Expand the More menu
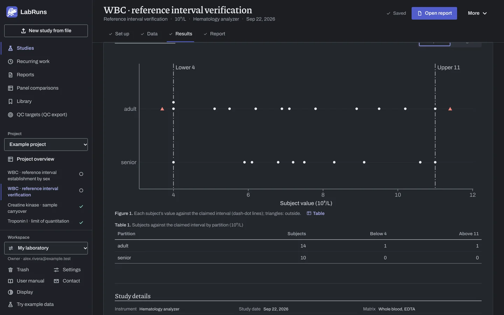 (x=477, y=13)
